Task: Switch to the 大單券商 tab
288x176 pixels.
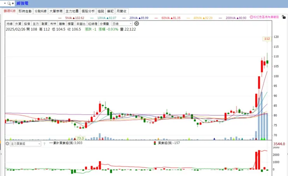Action: (56, 11)
